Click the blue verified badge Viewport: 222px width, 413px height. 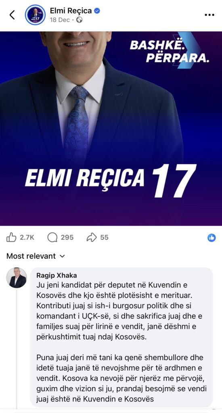[x=97, y=11]
